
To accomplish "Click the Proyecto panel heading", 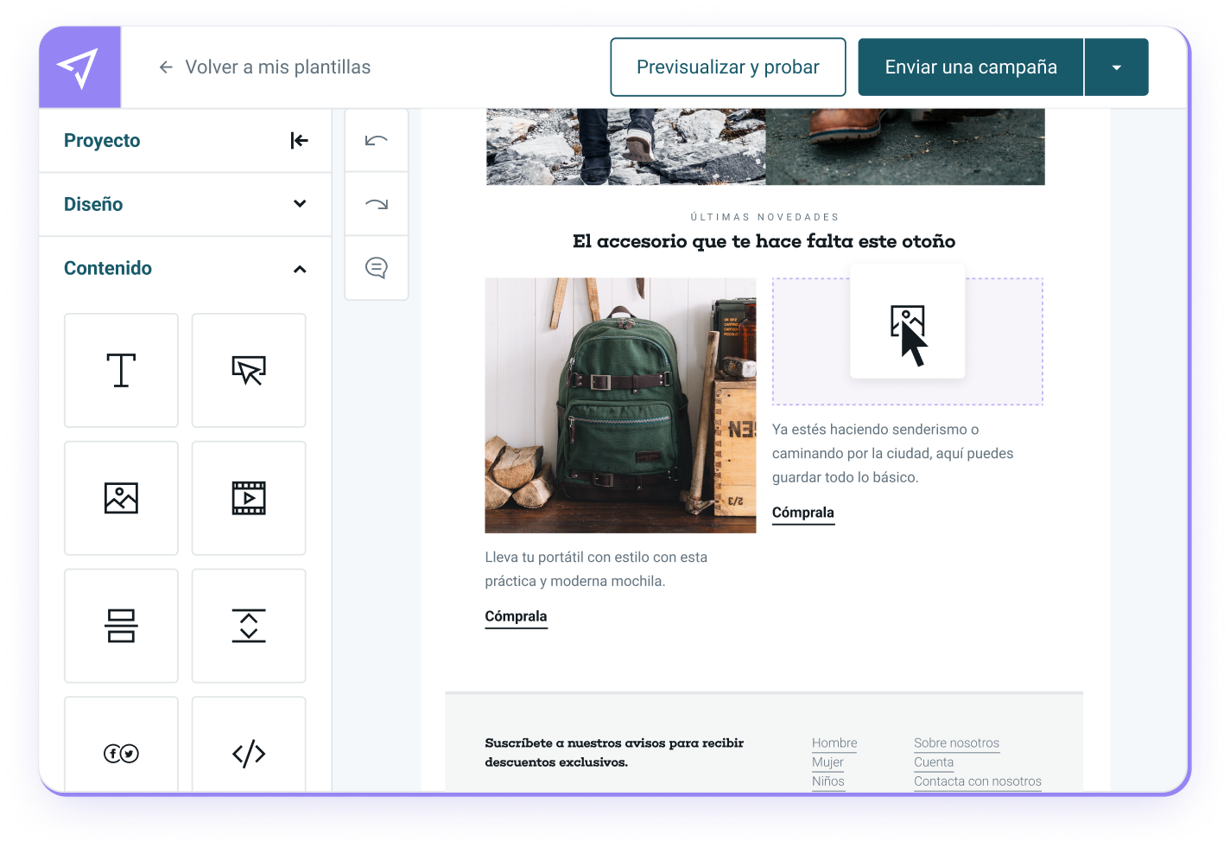I will click(102, 141).
